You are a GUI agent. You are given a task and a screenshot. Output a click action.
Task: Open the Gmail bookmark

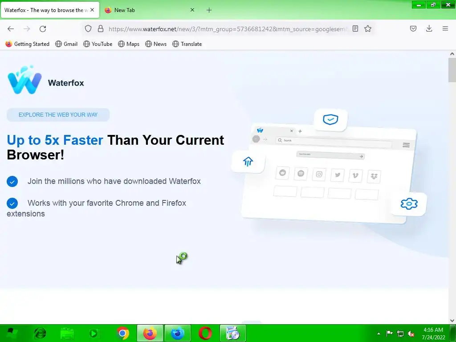[66, 44]
